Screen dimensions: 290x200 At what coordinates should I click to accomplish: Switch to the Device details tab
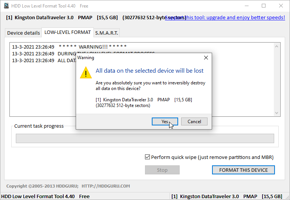pos(23,33)
